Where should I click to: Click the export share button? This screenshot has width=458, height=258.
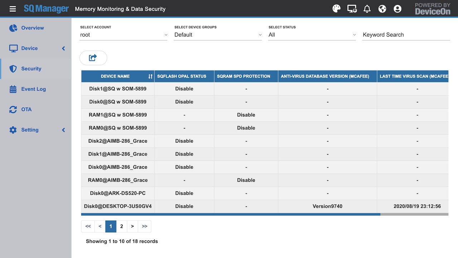click(93, 58)
